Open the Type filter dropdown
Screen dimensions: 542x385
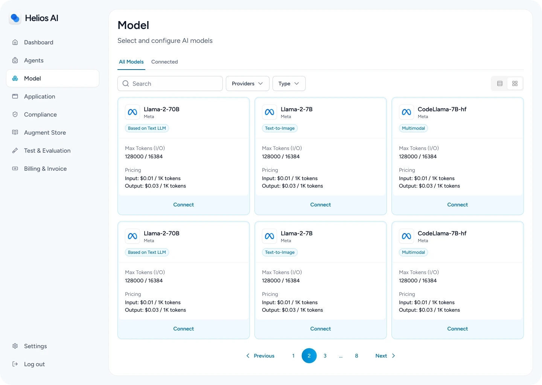coord(289,83)
